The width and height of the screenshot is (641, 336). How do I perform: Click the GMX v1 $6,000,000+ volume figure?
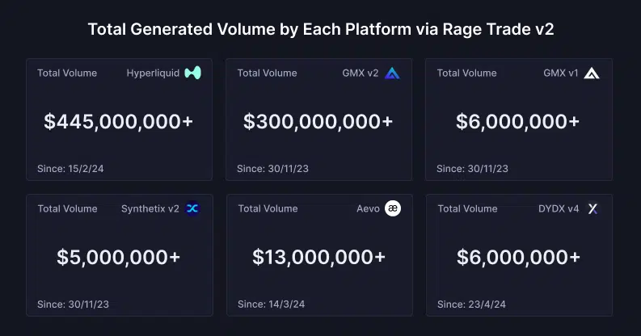click(518, 122)
